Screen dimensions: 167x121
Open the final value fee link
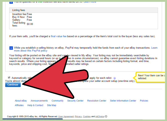tap(58, 36)
